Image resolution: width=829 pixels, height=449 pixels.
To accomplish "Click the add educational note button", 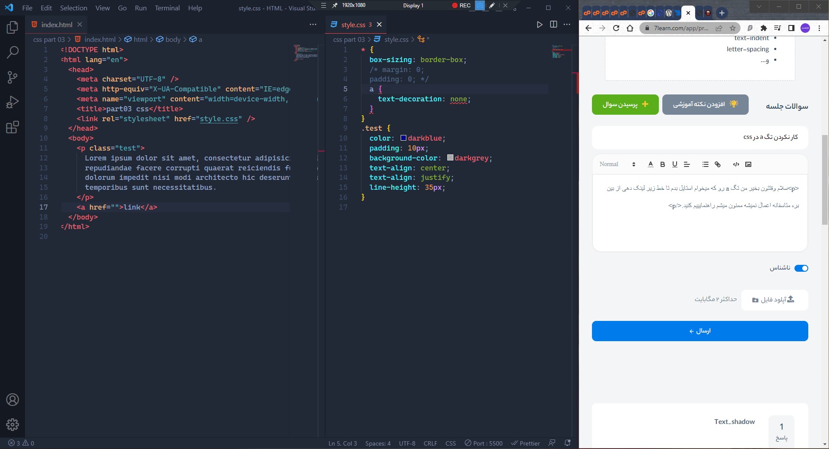I will tap(705, 104).
